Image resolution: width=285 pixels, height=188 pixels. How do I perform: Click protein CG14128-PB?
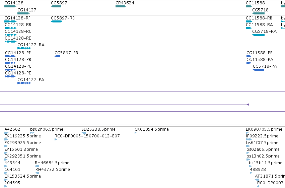click(10, 63)
